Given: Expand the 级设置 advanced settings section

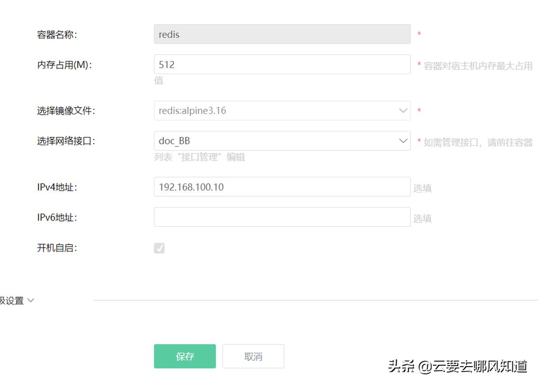Looking at the screenshot, I should tap(12, 300).
